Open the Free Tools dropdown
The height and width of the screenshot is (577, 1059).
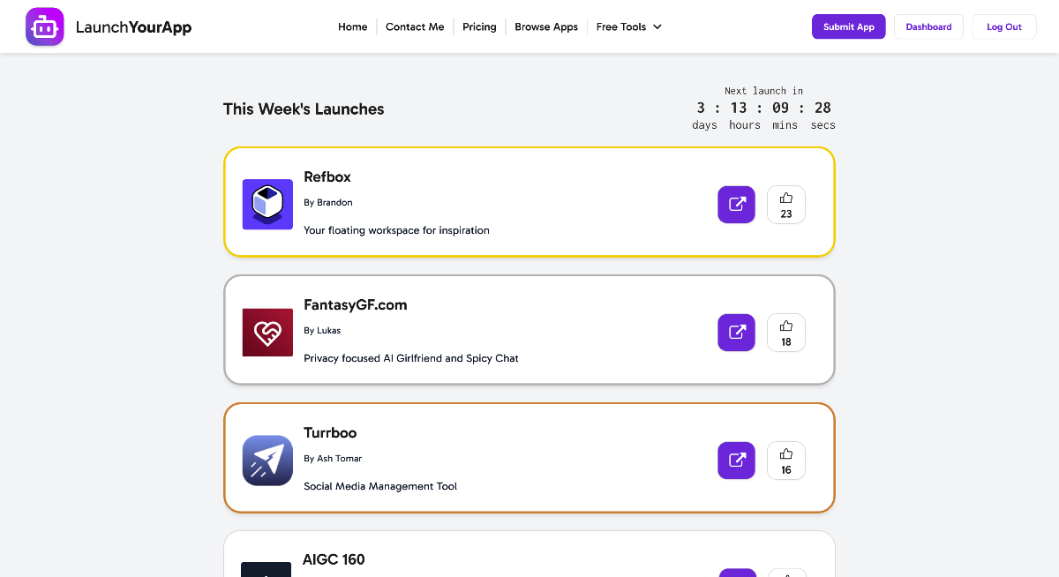tap(628, 26)
